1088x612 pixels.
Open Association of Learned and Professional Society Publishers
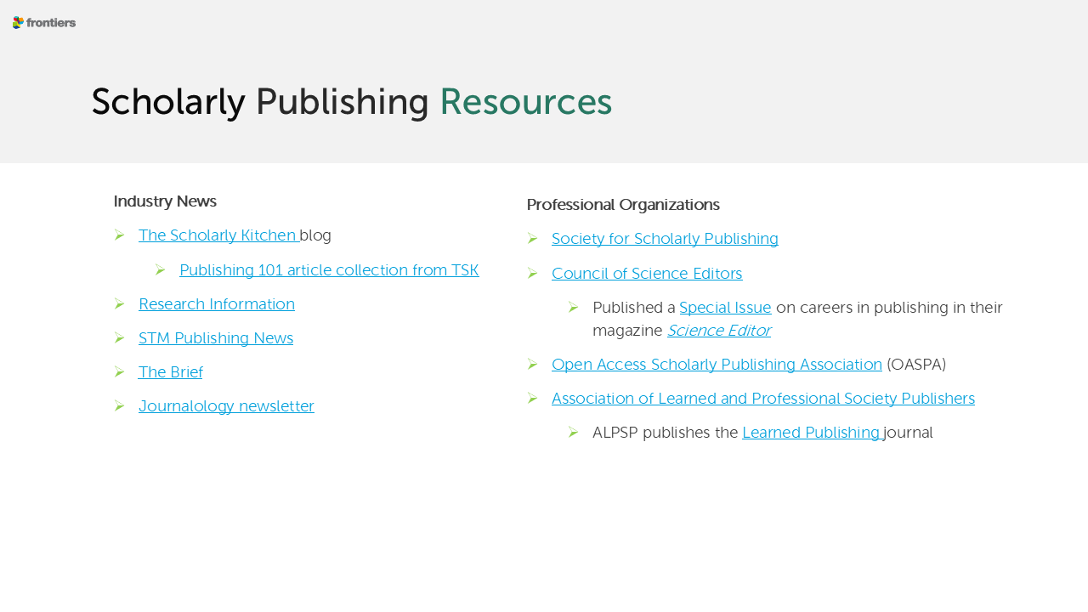[x=762, y=399]
